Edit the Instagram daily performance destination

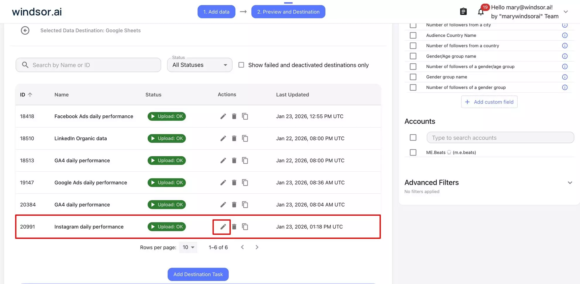pos(223,226)
